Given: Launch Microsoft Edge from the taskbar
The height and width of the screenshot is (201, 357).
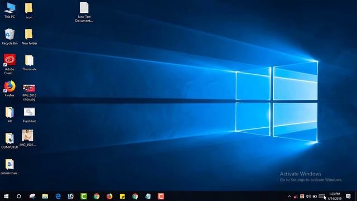Looking at the screenshot, I should 58,196.
